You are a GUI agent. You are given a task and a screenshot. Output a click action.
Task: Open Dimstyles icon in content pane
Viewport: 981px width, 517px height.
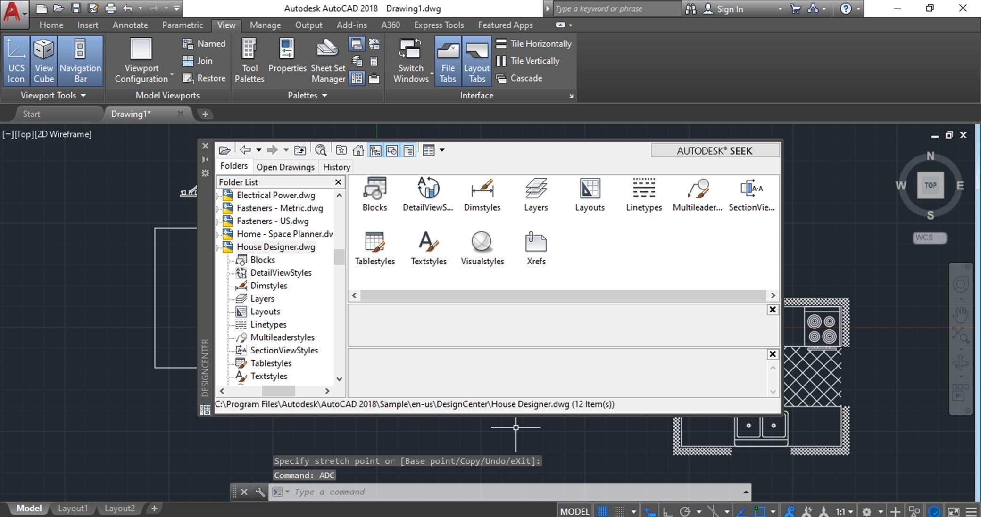pos(482,194)
